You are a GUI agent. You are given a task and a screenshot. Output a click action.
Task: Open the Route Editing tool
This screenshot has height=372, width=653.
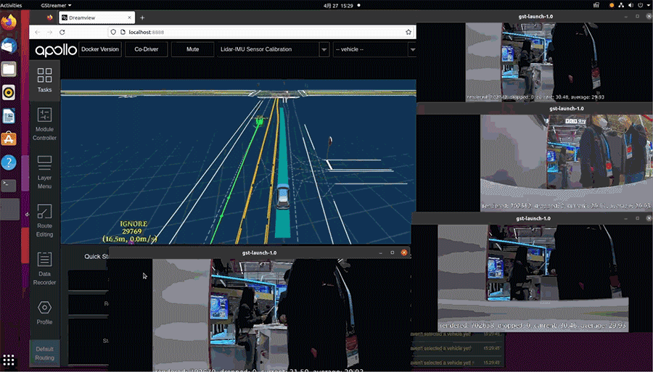pyautogui.click(x=44, y=220)
